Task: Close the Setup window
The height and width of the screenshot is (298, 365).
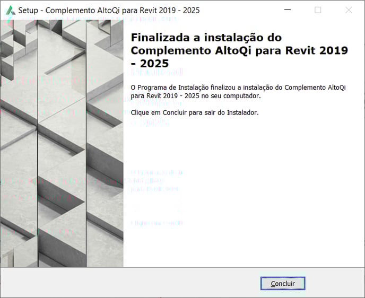Action: 349,10
